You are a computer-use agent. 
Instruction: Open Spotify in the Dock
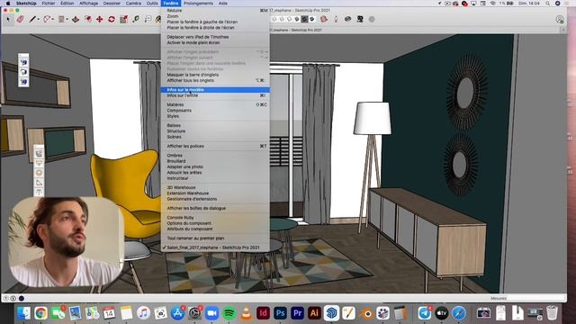pyautogui.click(x=229, y=313)
